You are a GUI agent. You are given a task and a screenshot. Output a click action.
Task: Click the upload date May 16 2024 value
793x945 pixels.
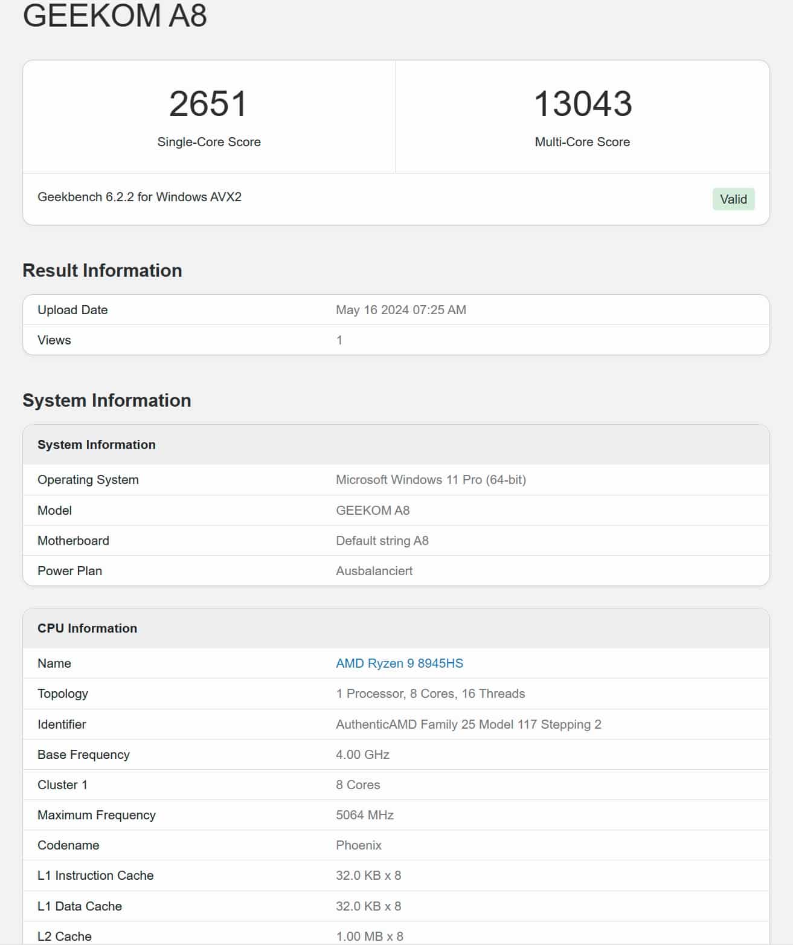point(400,310)
